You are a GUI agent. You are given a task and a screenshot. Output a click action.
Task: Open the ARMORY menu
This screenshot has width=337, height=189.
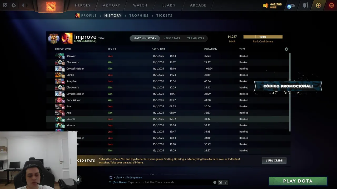pyautogui.click(x=111, y=5)
